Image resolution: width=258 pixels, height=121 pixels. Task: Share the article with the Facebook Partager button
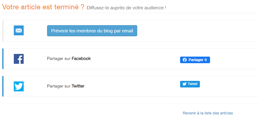point(195,60)
